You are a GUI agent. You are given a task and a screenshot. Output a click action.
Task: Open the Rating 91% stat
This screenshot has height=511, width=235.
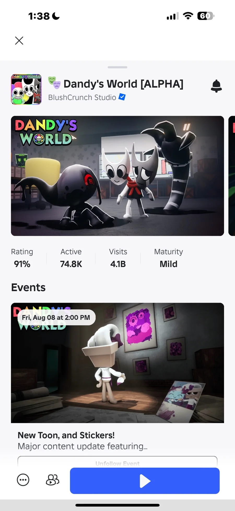coord(22,258)
